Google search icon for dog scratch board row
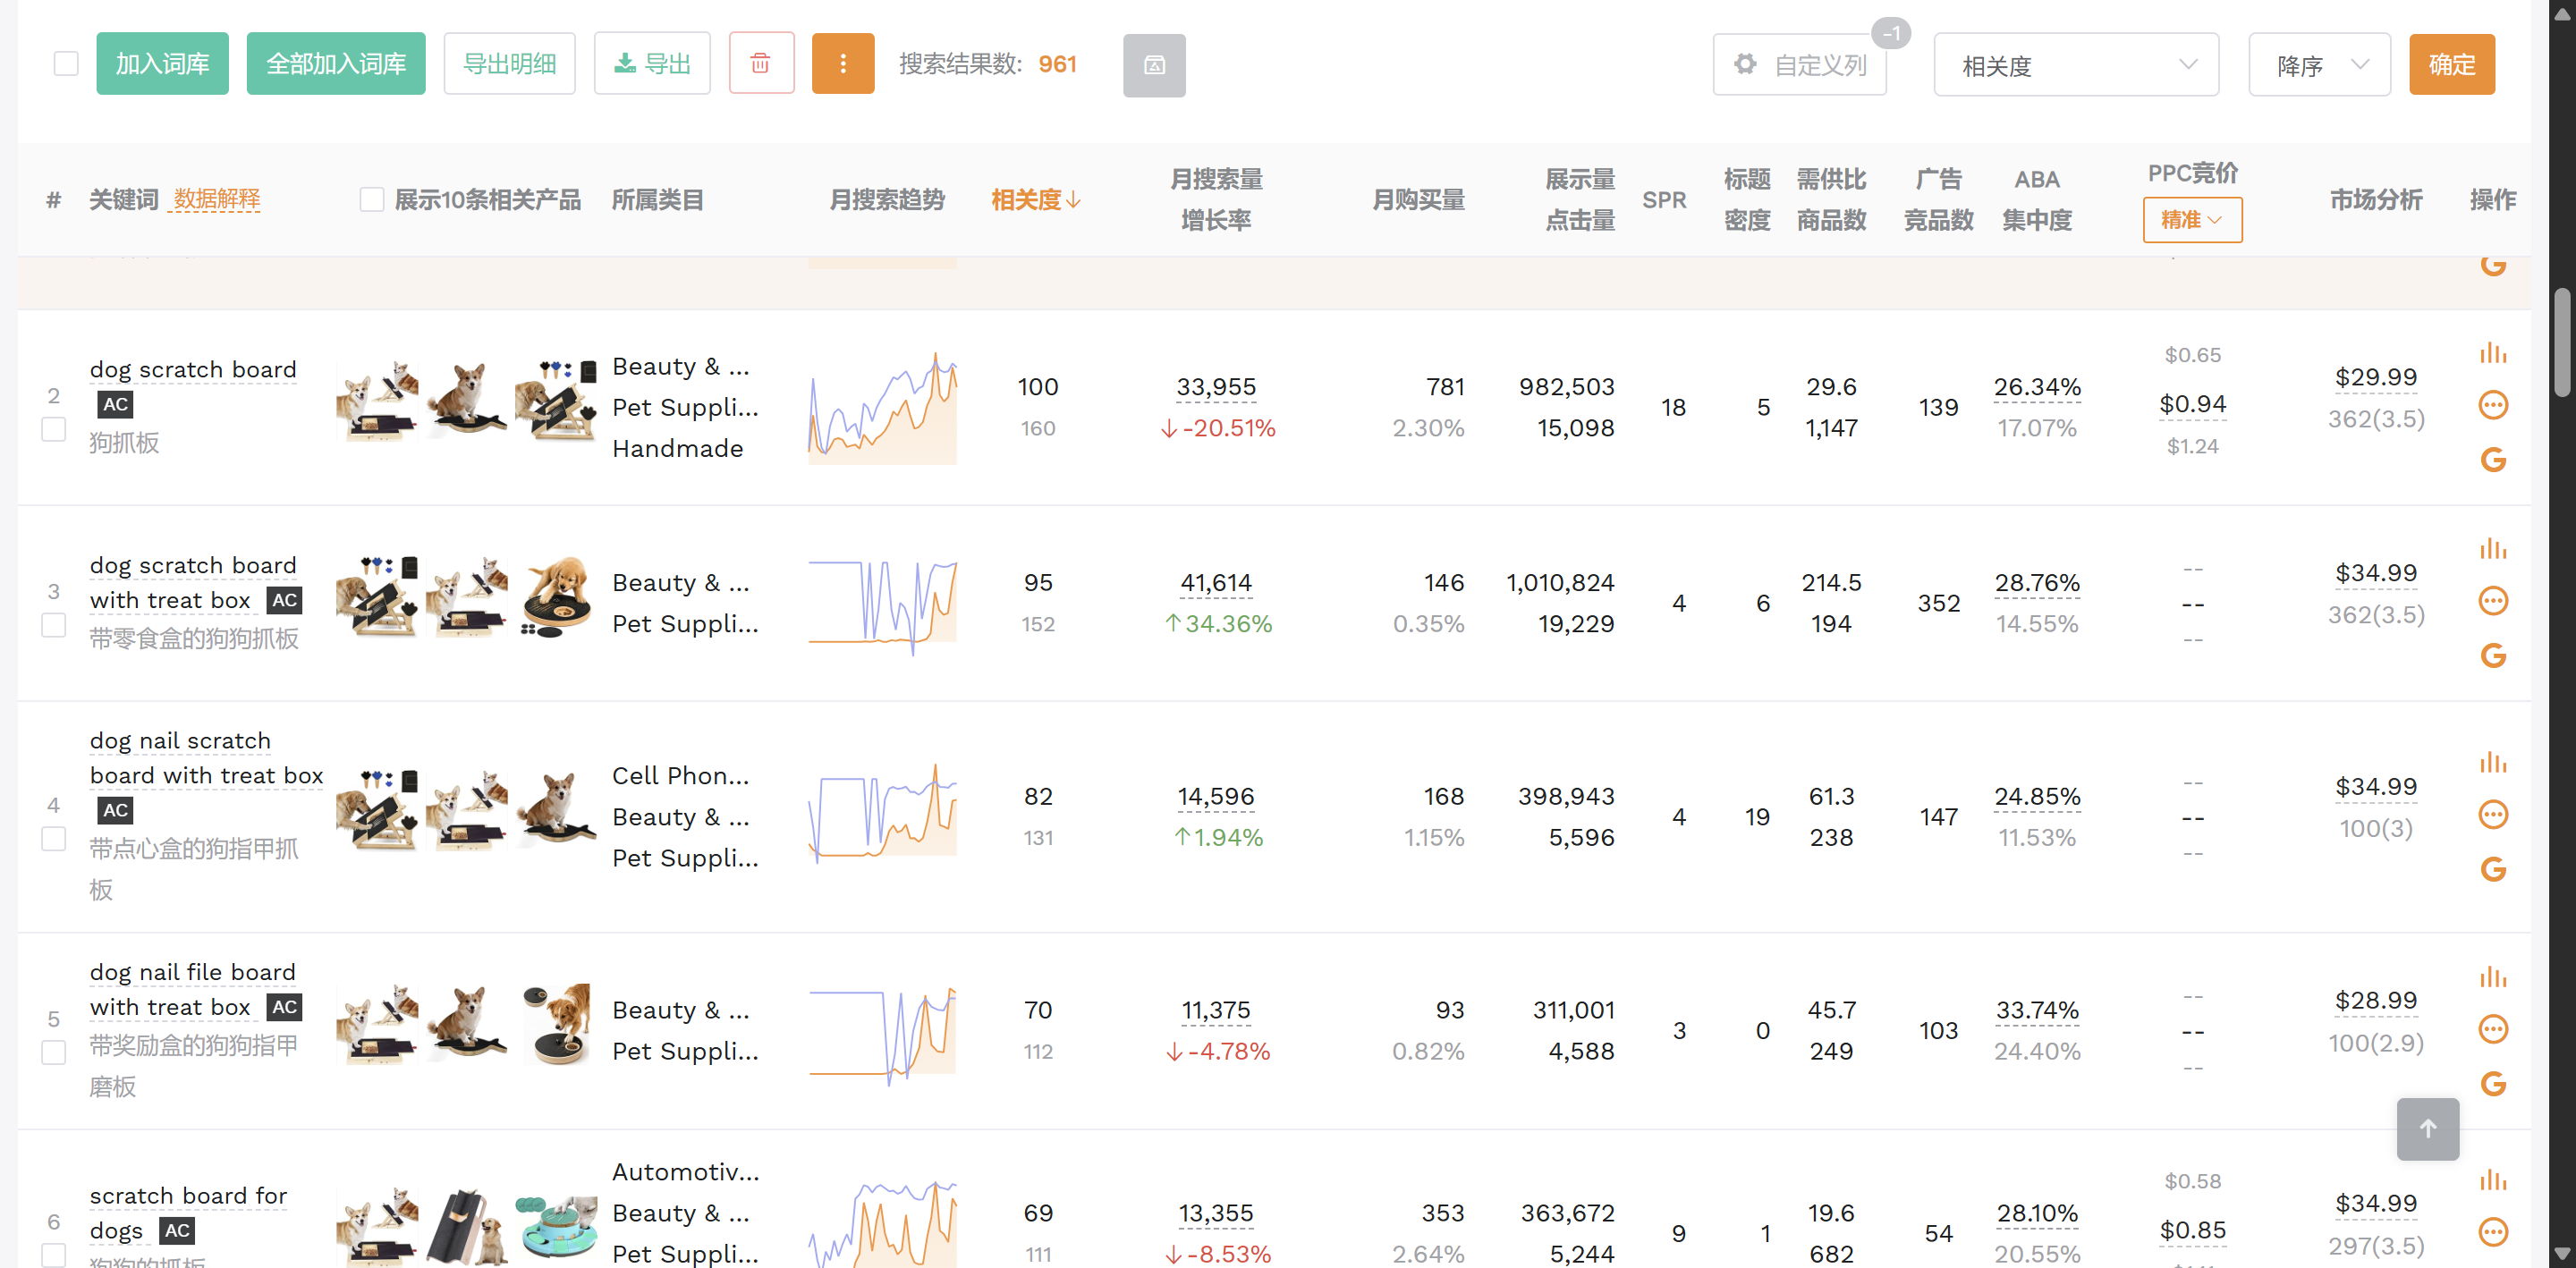This screenshot has height=1268, width=2576. pos(2493,460)
